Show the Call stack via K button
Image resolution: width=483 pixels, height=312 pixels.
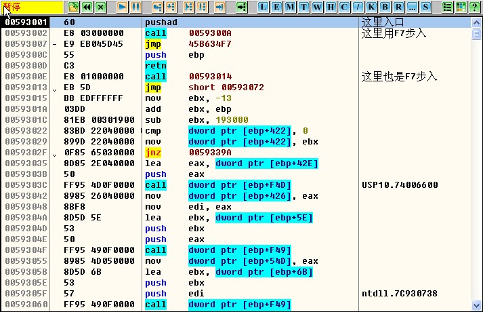(371, 7)
